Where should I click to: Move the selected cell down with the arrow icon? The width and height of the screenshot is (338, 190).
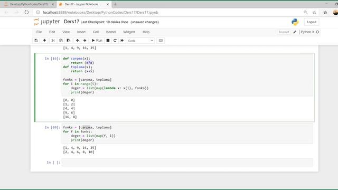tap(84, 41)
